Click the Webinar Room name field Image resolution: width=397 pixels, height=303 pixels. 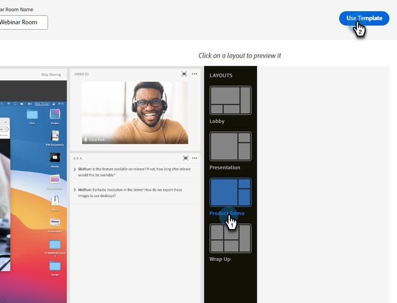click(x=23, y=22)
